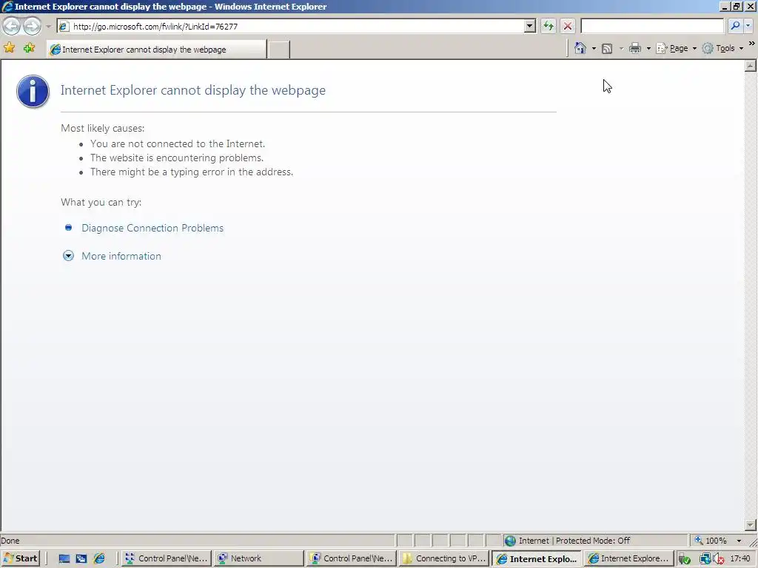This screenshot has width=758, height=568.
Task: Expand More information section
Action: click(69, 256)
